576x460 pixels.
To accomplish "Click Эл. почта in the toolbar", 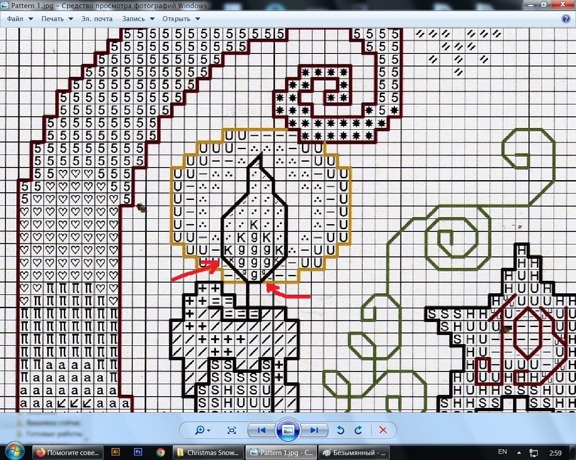I will click(97, 19).
